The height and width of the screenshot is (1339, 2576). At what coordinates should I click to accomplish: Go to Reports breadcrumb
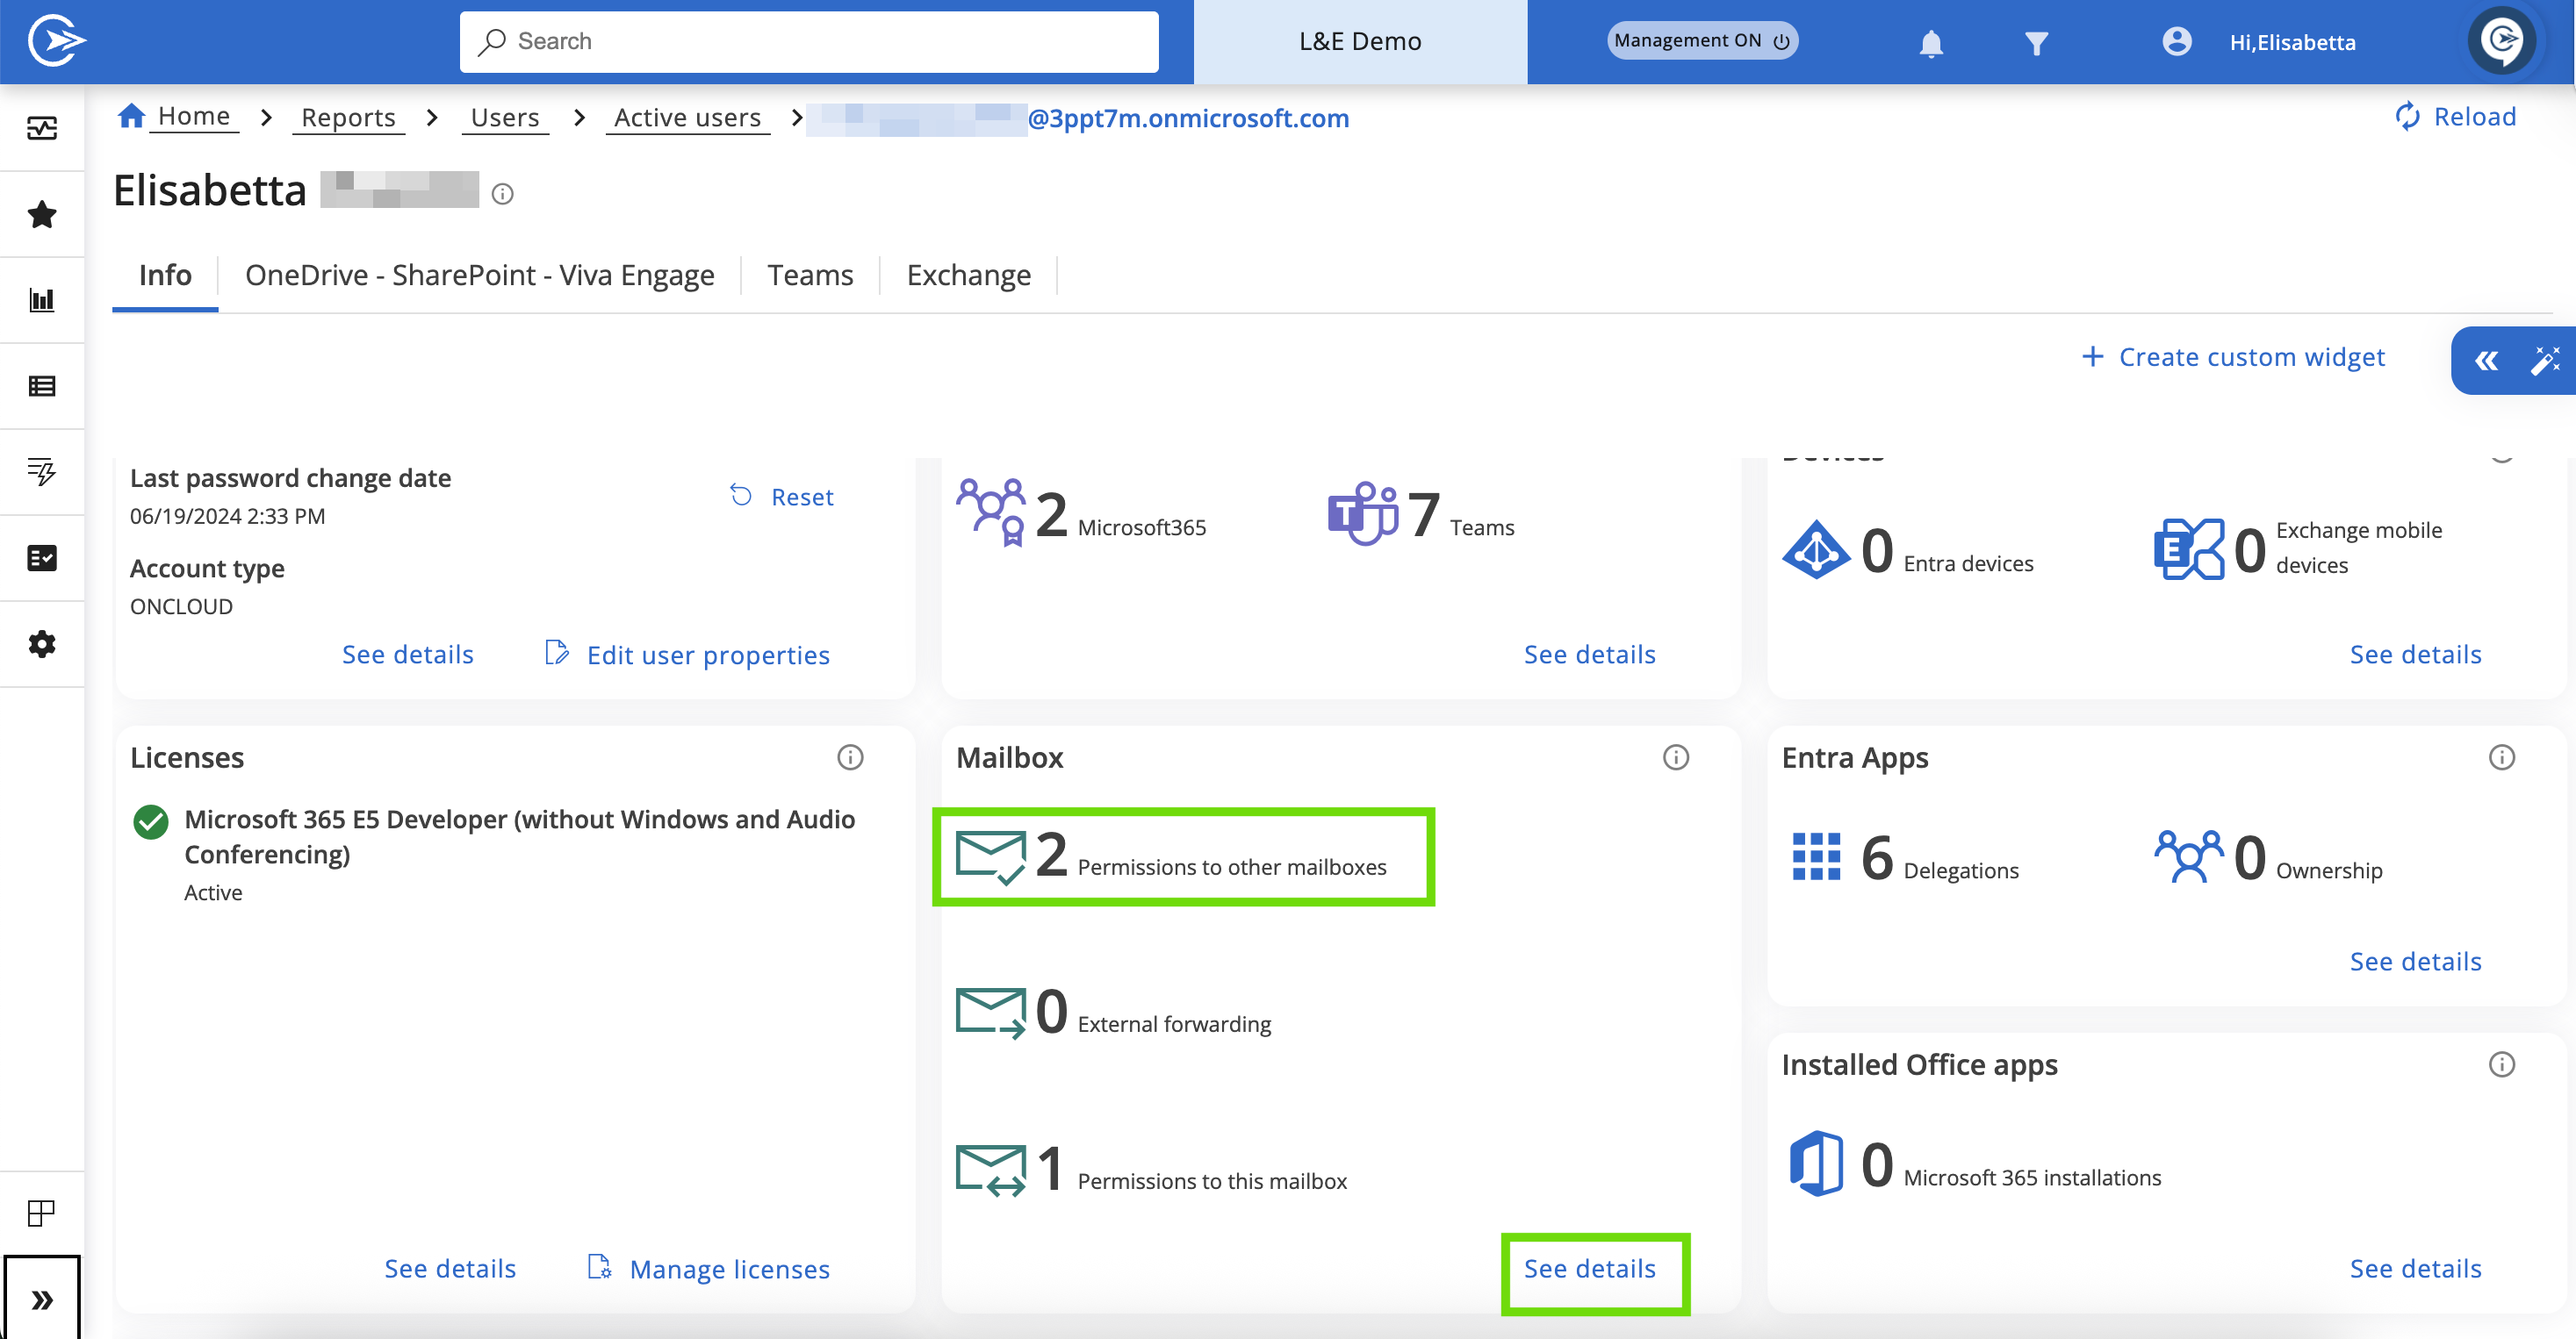348,118
